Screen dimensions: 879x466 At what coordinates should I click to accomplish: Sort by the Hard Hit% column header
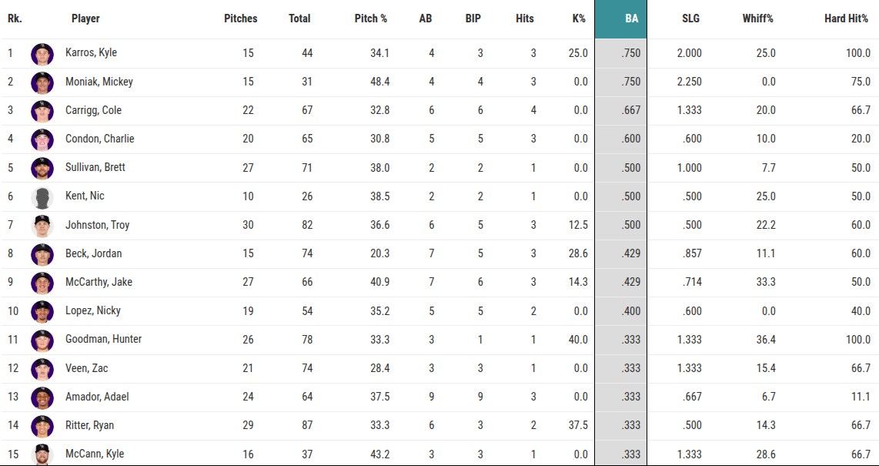[x=846, y=18]
